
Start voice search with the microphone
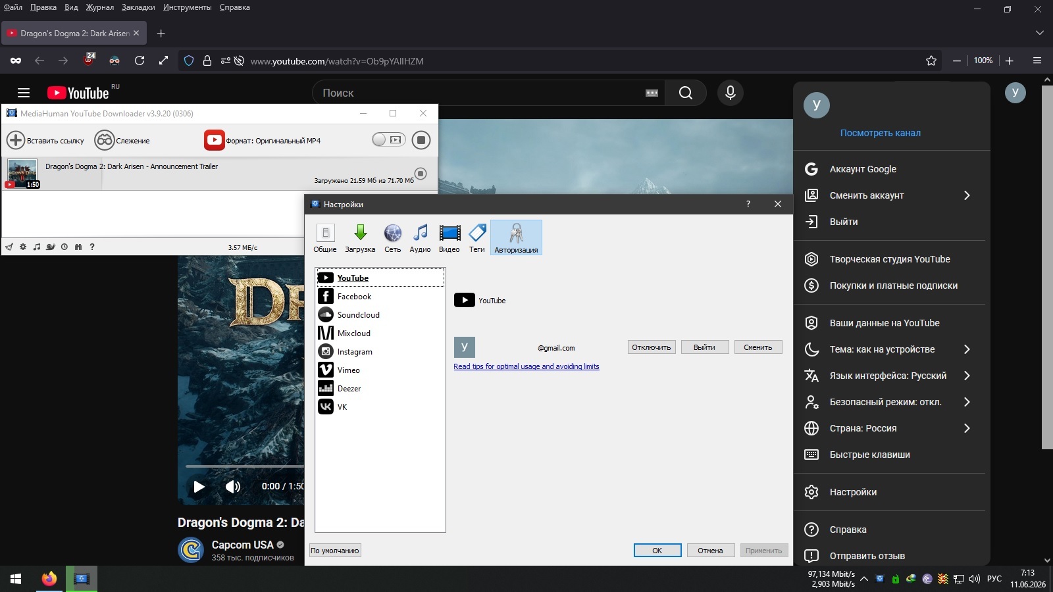click(731, 93)
